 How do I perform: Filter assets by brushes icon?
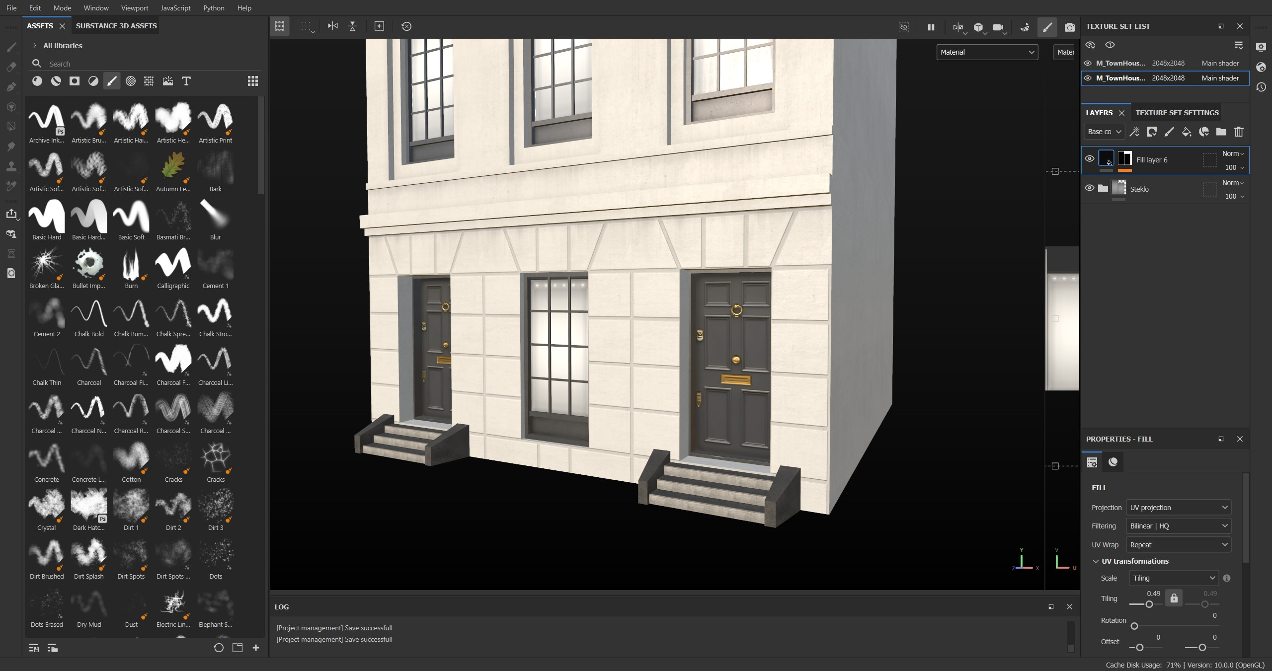(112, 81)
